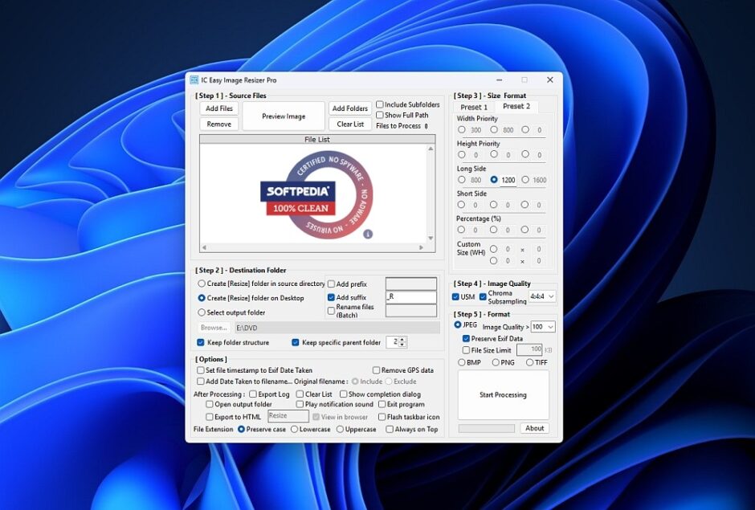Select the Preset 2 tab
The image size is (755, 510).
516,106
